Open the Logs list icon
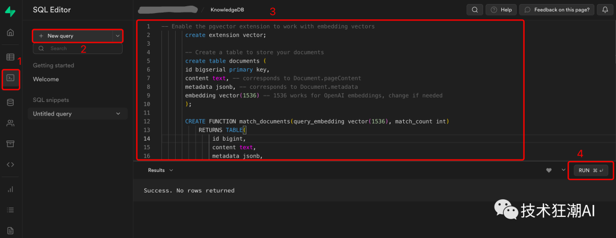616x238 pixels. (x=10, y=210)
